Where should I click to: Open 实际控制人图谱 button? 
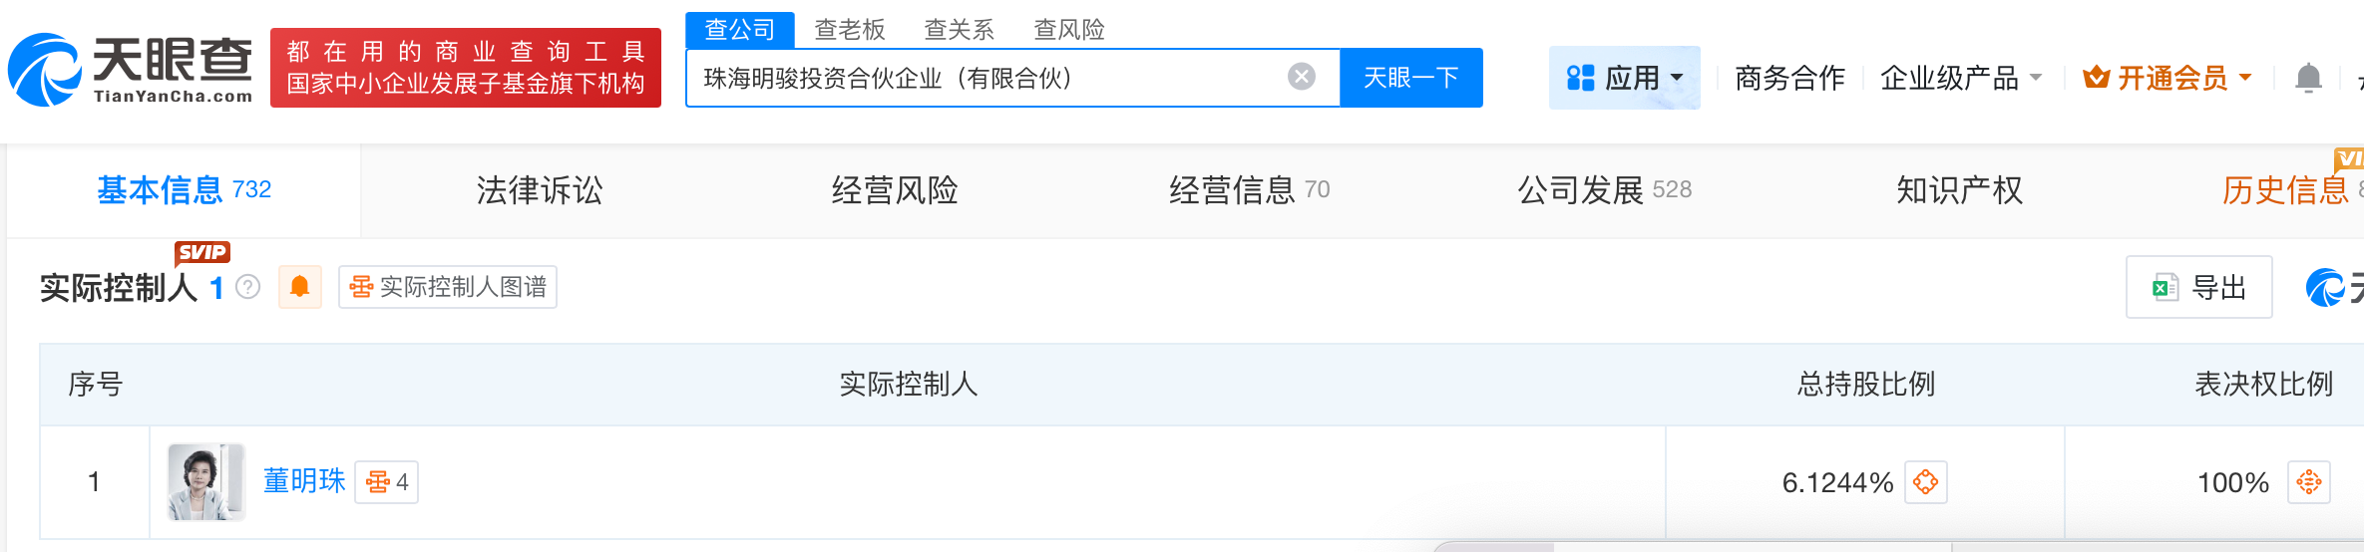[x=448, y=287]
